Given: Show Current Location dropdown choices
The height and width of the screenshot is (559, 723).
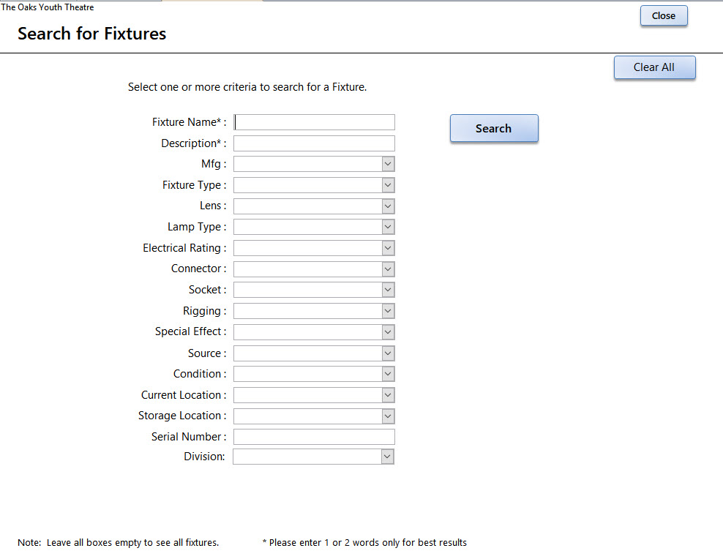Looking at the screenshot, I should coord(388,395).
